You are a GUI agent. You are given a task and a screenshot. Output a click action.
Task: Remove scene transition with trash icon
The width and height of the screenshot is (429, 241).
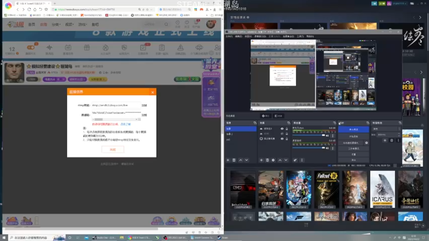point(391,140)
